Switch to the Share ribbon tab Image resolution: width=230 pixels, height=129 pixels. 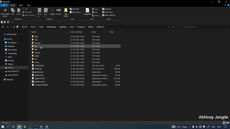tap(21, 5)
